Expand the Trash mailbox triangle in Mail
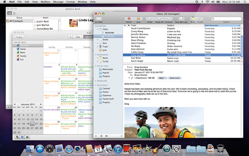 [x=98, y=47]
